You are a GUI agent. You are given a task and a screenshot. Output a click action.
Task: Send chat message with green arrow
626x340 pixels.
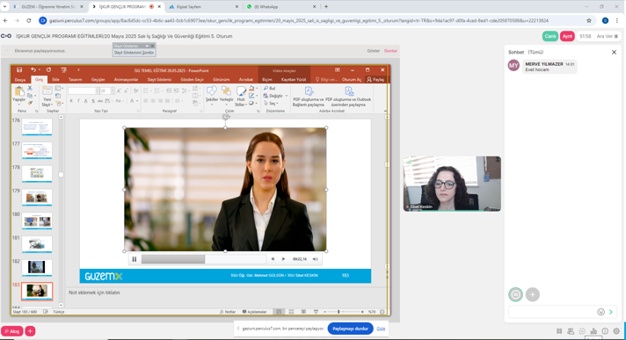click(611, 312)
